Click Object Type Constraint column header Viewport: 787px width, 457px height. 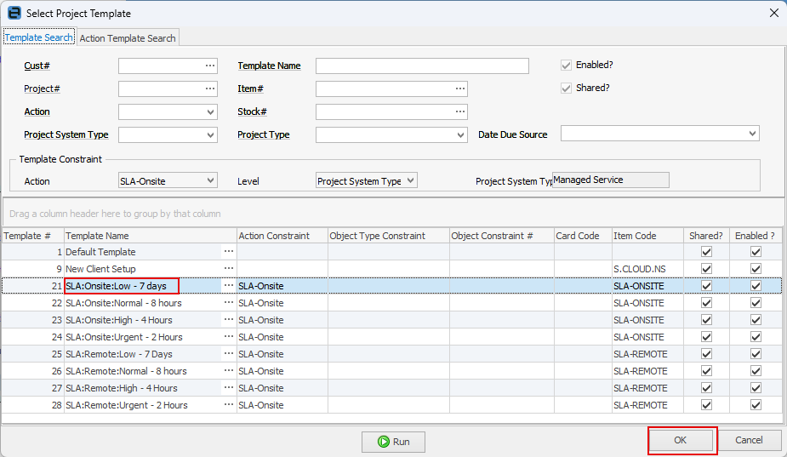coord(389,236)
